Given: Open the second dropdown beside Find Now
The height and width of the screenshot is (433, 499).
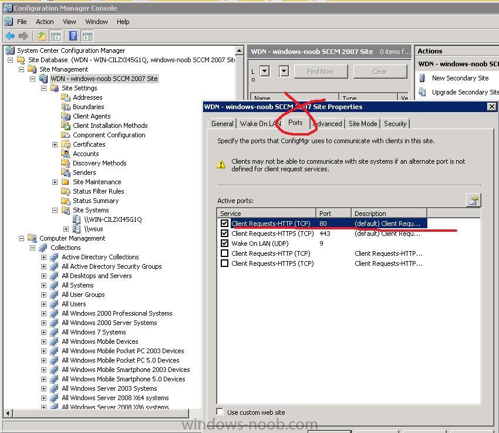Looking at the screenshot, I should (x=284, y=71).
